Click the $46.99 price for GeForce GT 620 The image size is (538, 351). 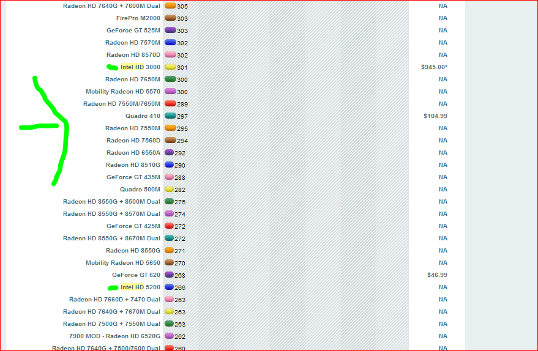point(437,275)
